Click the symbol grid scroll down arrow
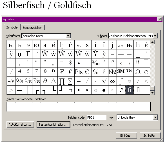165x144 pixels. 153,93
